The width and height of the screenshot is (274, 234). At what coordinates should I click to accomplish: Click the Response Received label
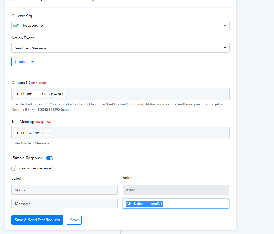coord(36,168)
